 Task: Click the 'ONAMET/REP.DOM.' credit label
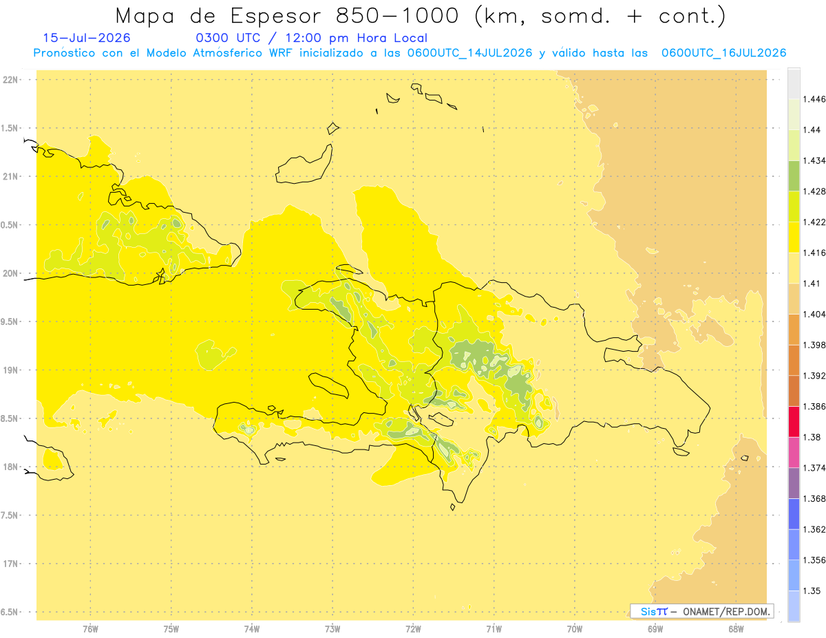(x=726, y=611)
